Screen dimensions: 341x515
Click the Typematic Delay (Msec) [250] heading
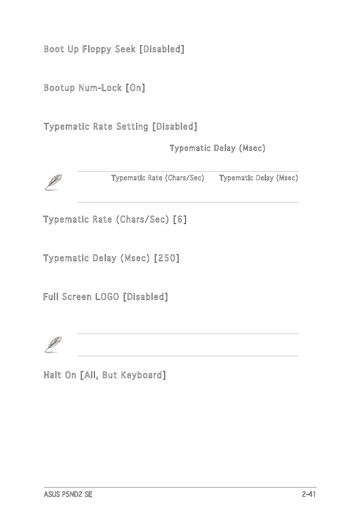[x=111, y=258]
